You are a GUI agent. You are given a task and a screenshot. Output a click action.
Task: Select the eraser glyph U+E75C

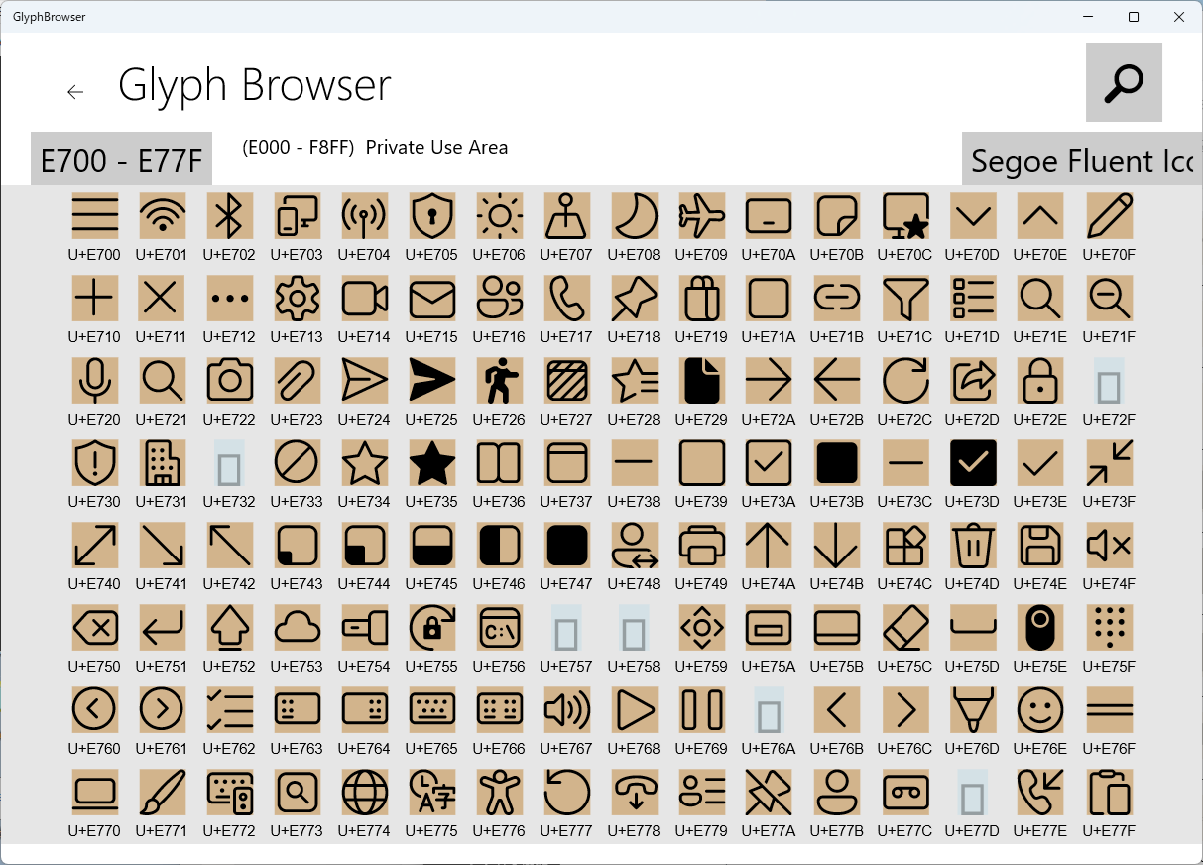(904, 628)
